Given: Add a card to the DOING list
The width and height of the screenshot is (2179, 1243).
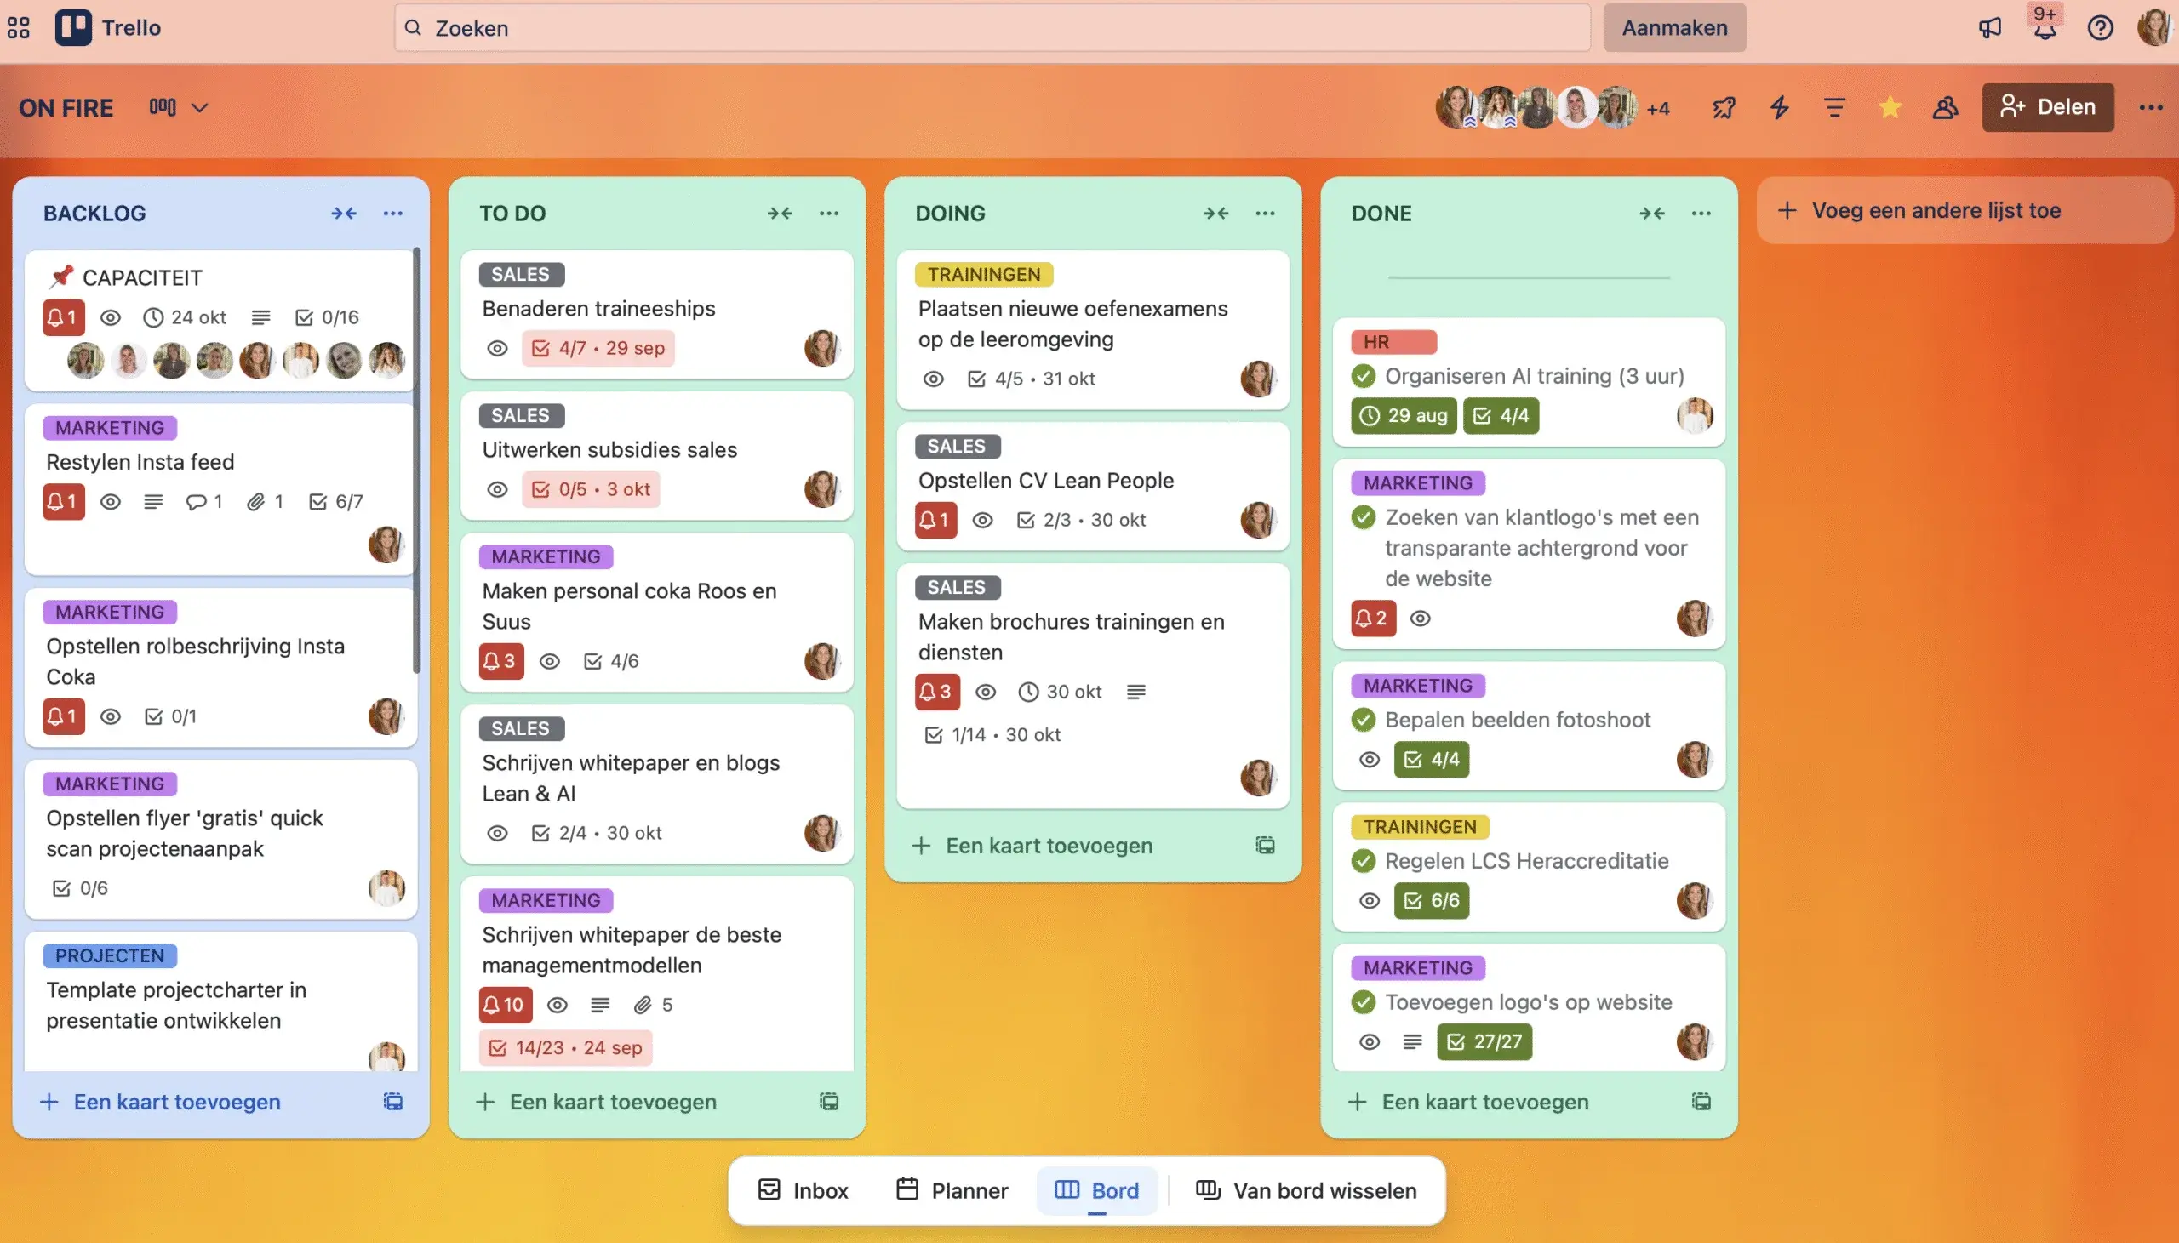Looking at the screenshot, I should click(1033, 845).
